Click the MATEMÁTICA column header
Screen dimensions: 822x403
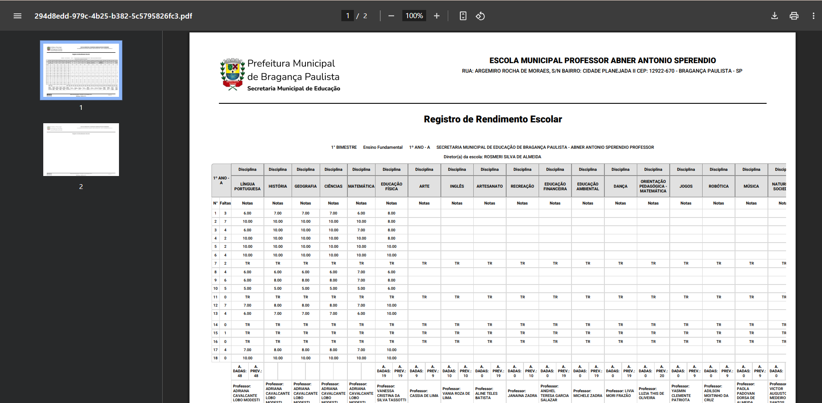tap(361, 186)
